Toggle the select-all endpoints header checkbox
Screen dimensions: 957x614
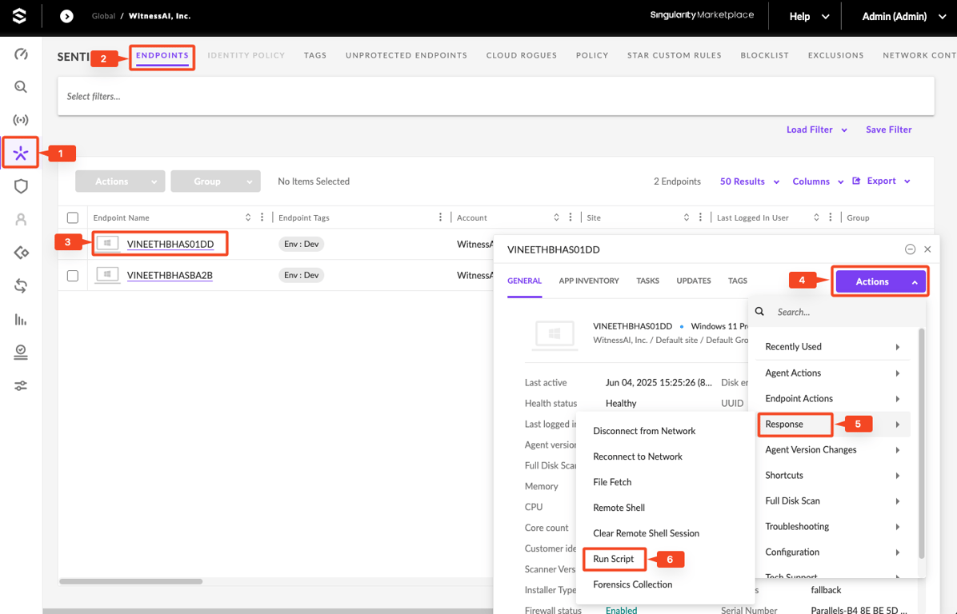click(x=73, y=217)
